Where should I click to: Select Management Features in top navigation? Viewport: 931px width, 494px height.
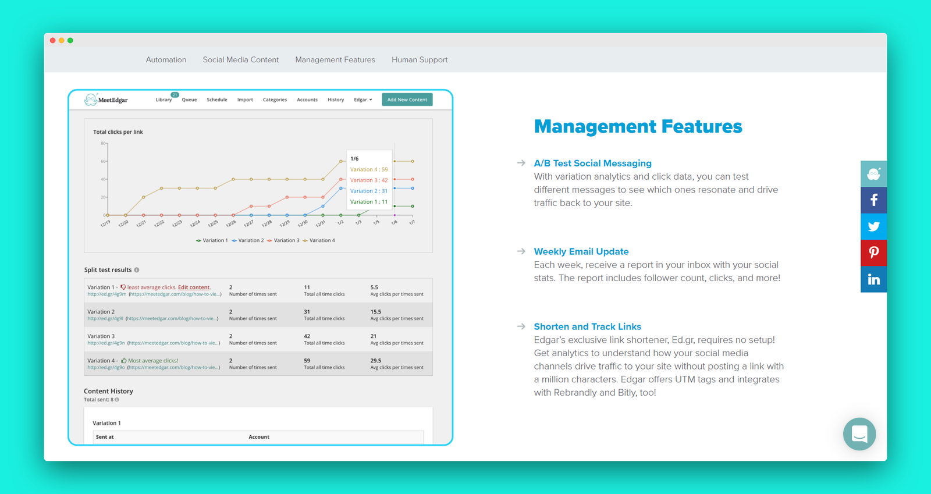pos(335,60)
